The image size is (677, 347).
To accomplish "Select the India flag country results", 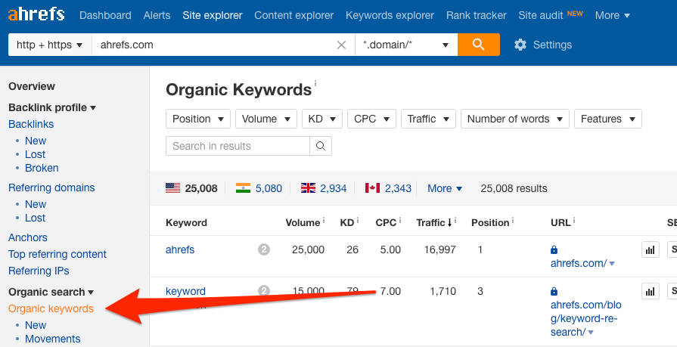I will tap(259, 188).
